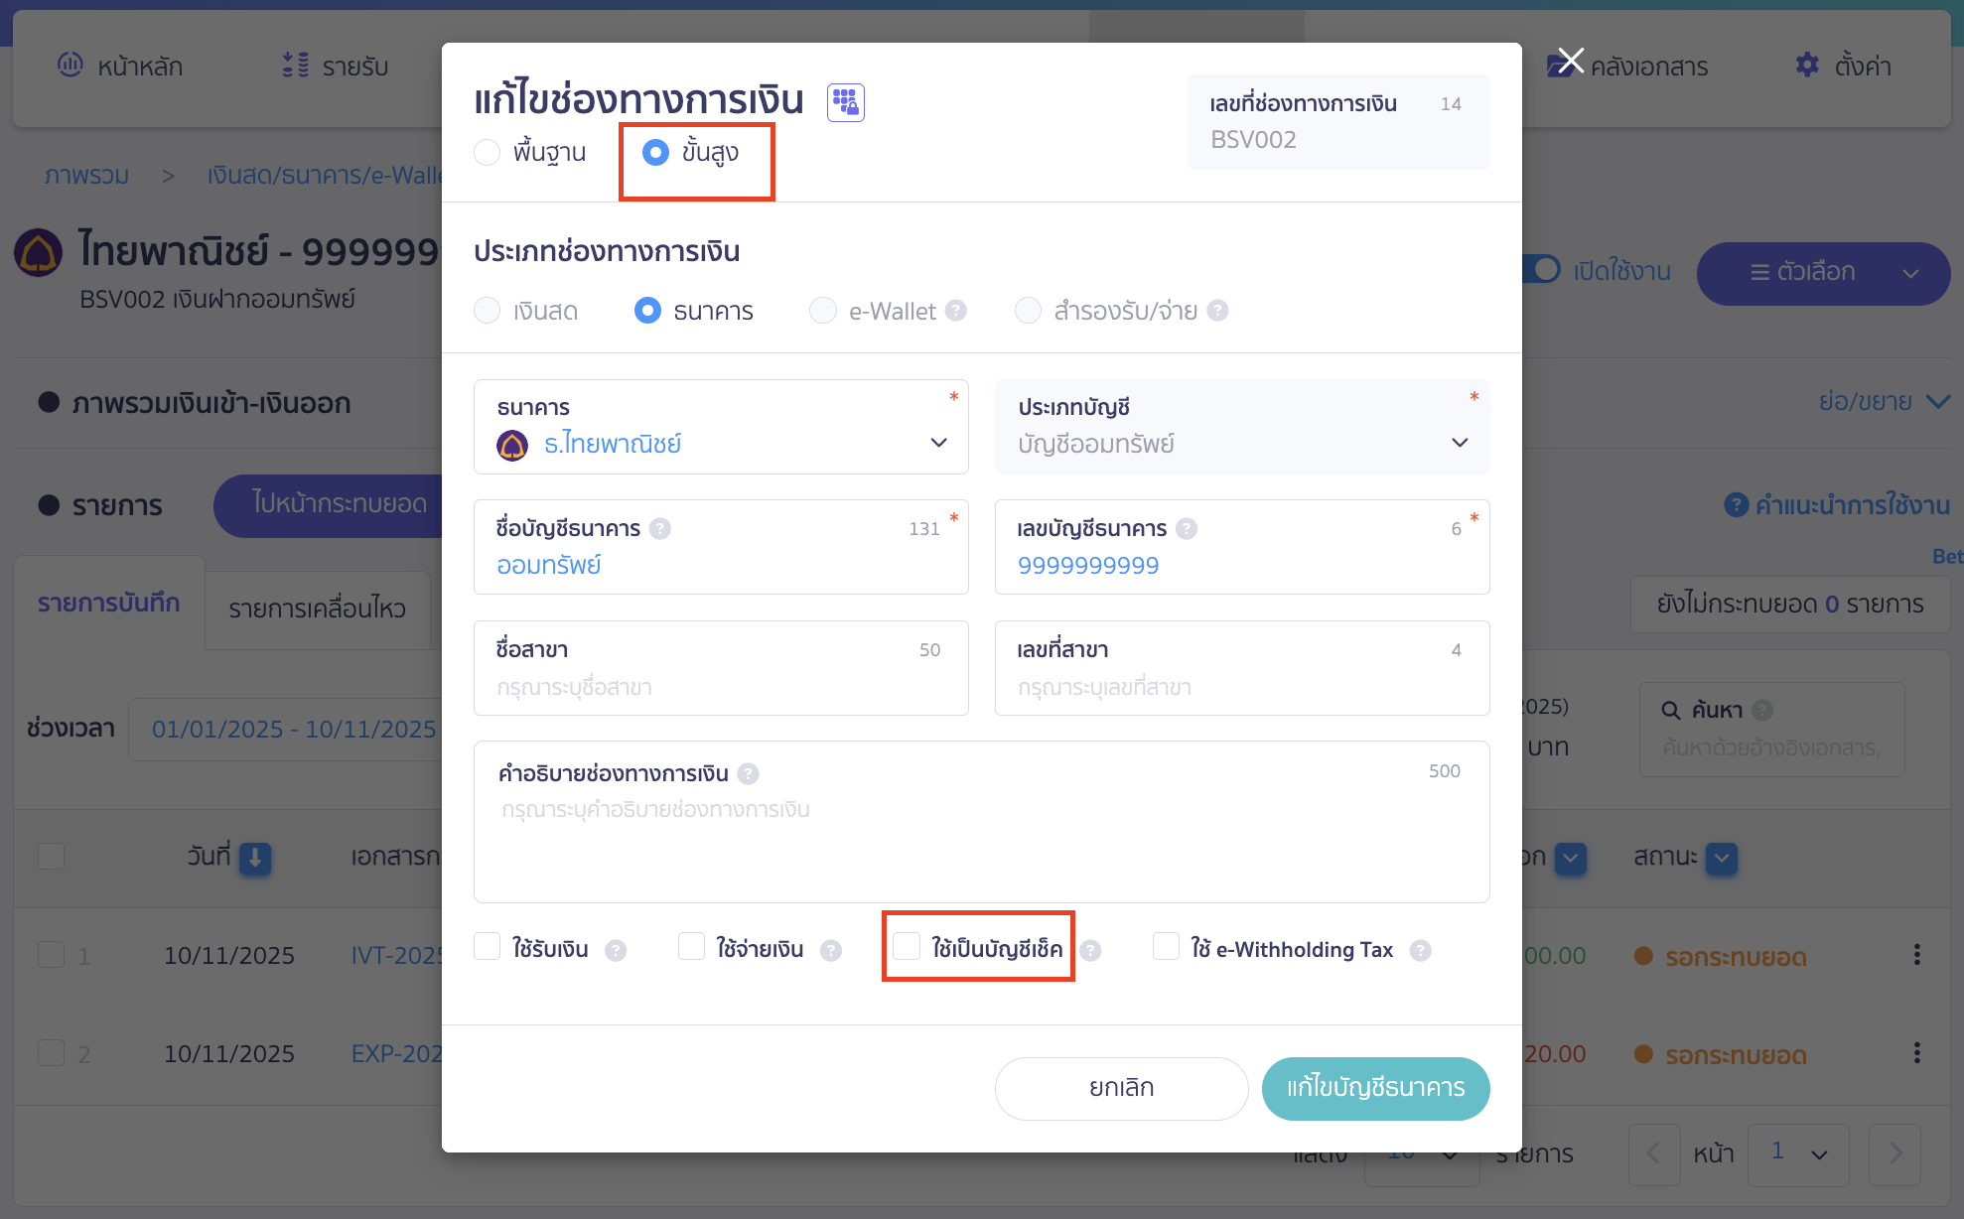Click the help icon beside e-Withholding Tax
This screenshot has height=1219, width=1964.
[x=1421, y=950]
